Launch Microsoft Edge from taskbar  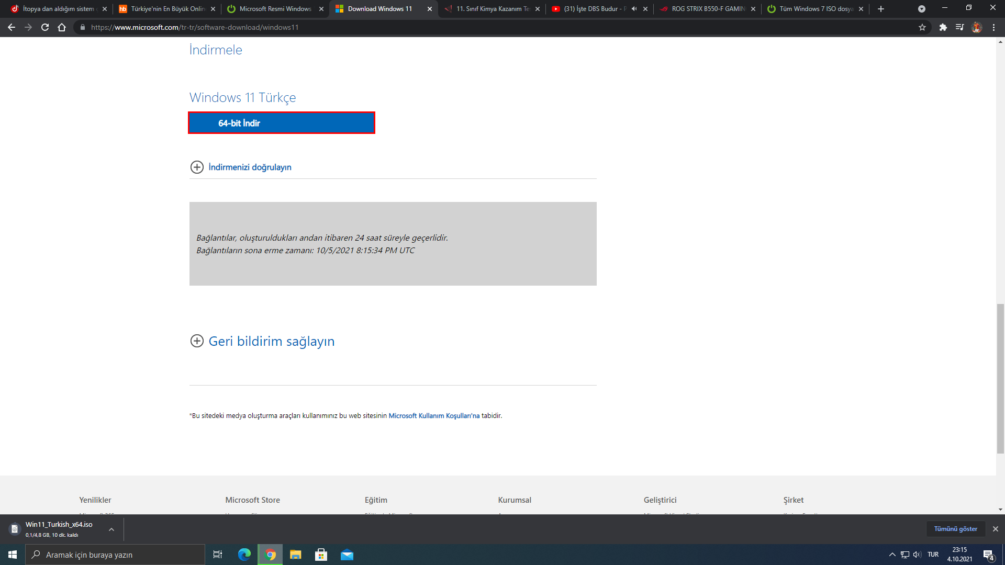click(x=244, y=555)
